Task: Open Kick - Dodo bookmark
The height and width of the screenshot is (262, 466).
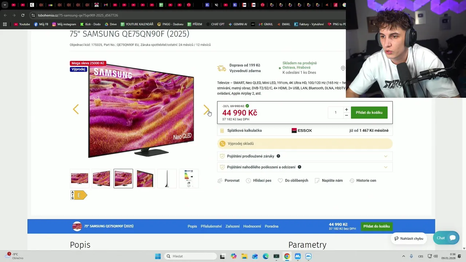Action: click(x=90, y=24)
